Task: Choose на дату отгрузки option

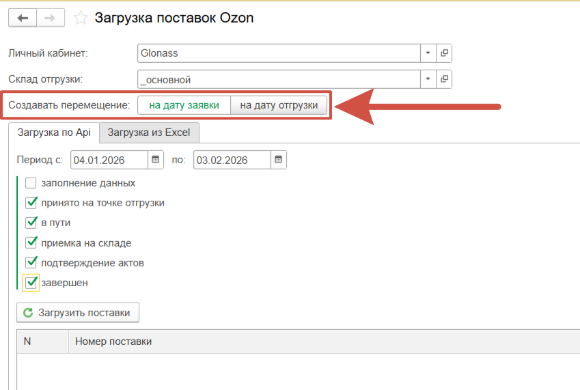Action: point(279,105)
